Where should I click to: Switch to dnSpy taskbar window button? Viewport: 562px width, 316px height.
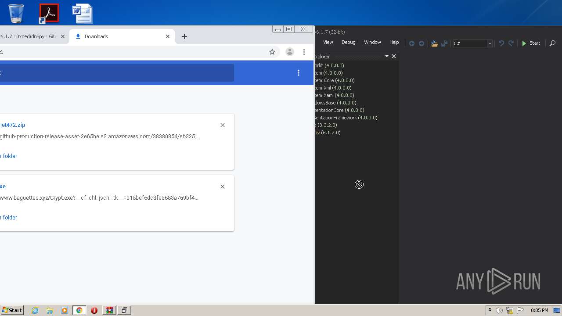pos(124,310)
